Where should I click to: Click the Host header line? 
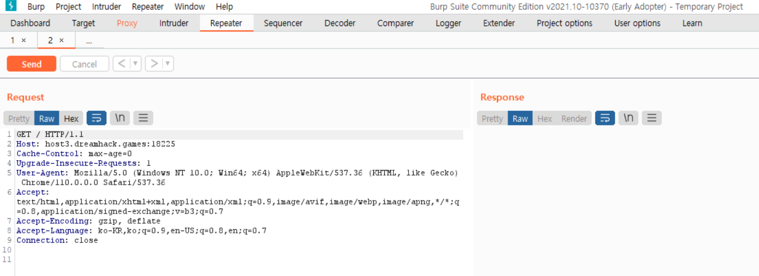pyautogui.click(x=96, y=144)
